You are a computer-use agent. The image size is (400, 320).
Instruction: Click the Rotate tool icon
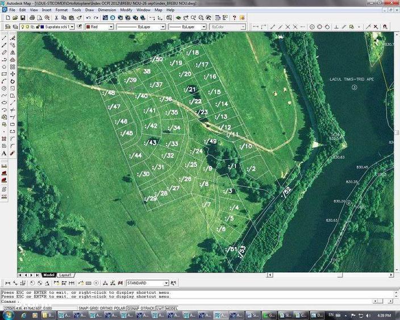tap(13, 81)
